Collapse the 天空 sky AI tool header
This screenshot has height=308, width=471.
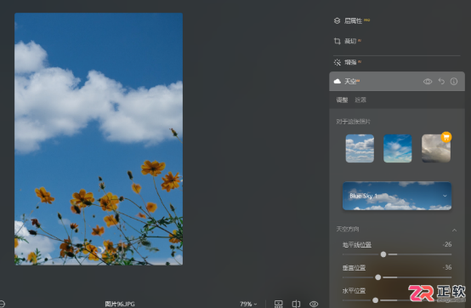(x=397, y=81)
